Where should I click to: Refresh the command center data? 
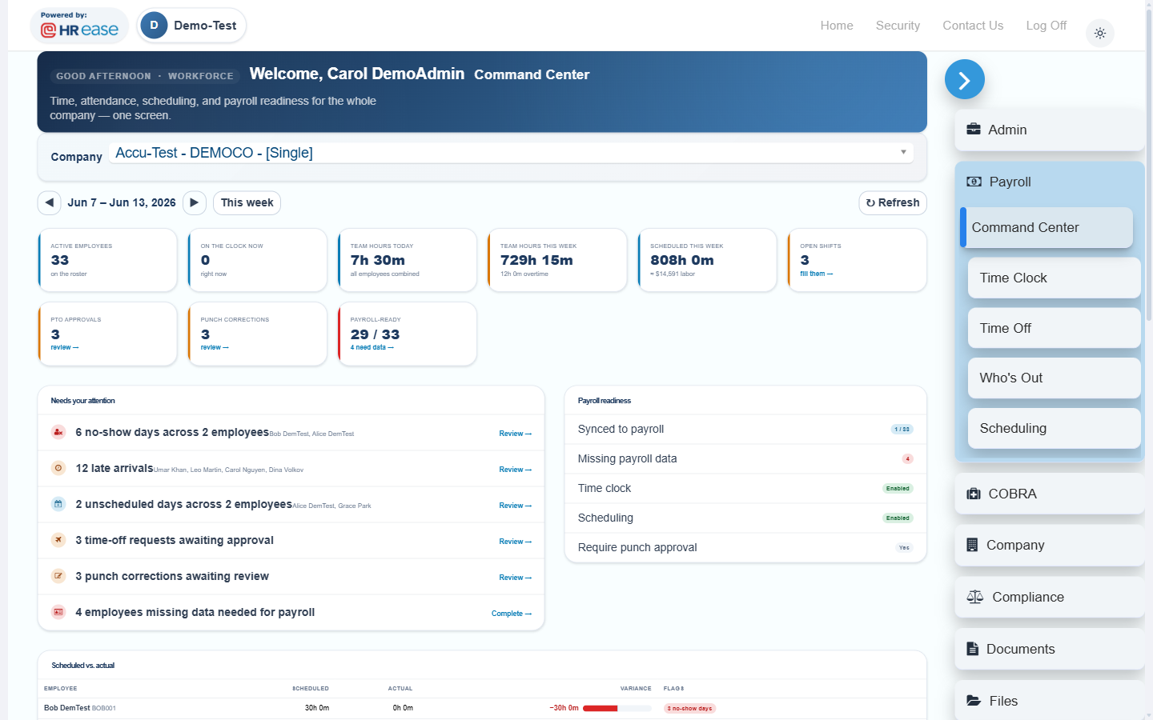click(x=893, y=202)
